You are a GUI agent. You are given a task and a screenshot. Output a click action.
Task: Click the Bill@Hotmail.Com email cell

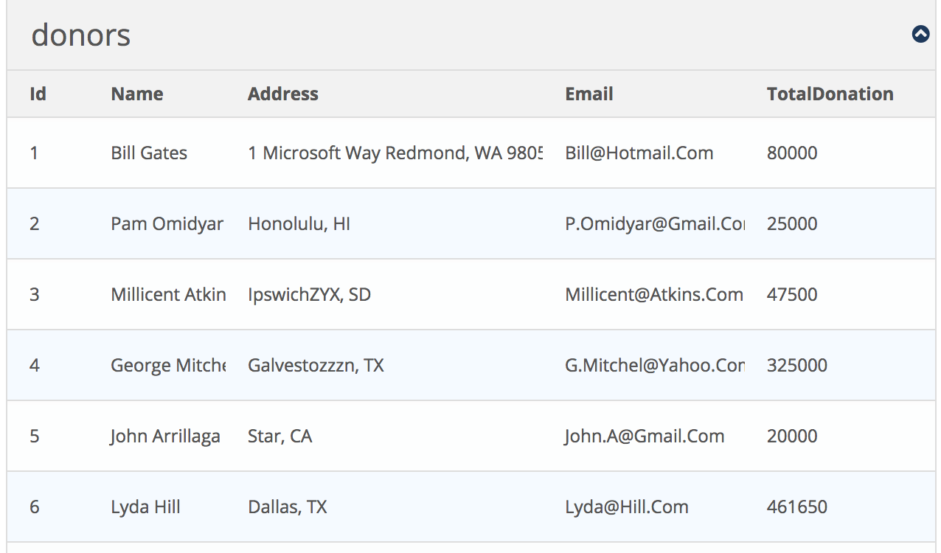[x=639, y=153]
